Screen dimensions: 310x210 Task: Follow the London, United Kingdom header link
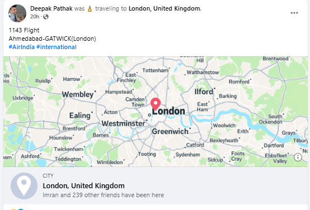click(x=165, y=8)
